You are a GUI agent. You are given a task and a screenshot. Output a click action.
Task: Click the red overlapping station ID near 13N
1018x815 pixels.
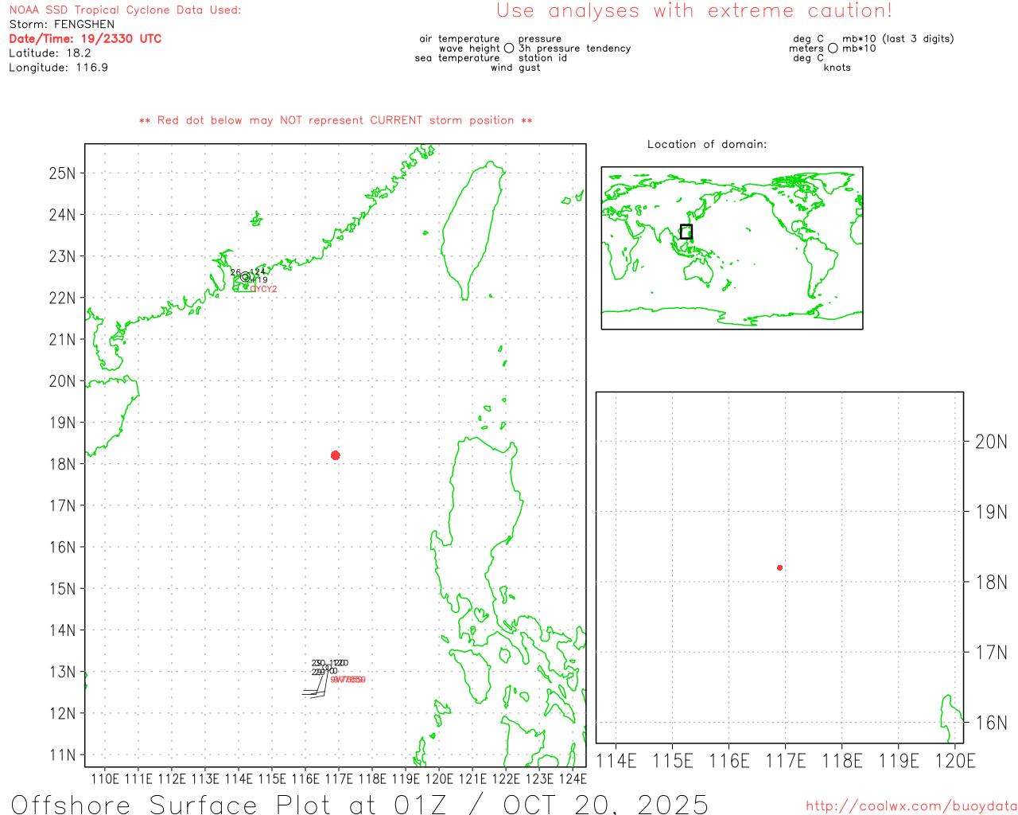point(348,680)
